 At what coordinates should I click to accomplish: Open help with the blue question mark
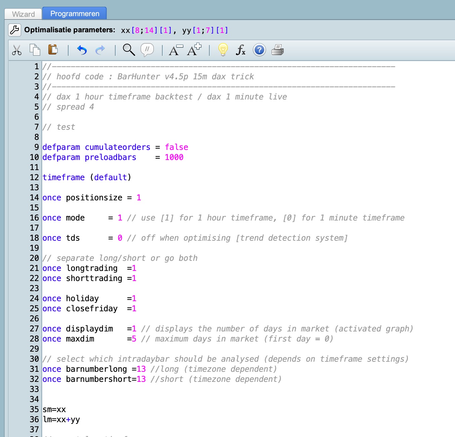(259, 50)
